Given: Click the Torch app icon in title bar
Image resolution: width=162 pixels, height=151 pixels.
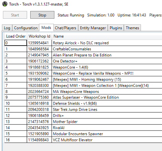Looking at the screenshot, I should (x=5, y=4).
